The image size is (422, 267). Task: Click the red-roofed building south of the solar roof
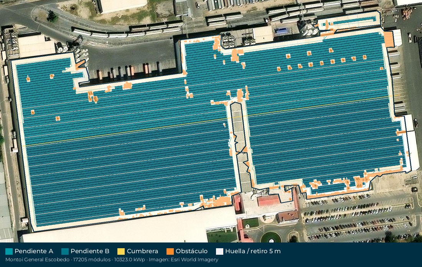point(268,200)
